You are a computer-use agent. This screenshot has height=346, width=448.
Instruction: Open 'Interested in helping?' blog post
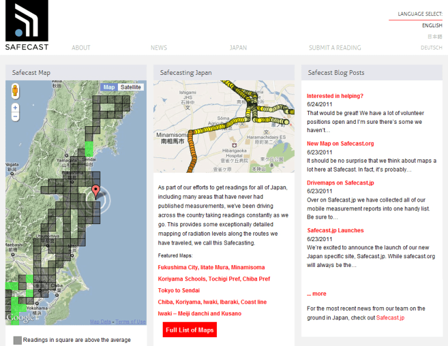click(x=335, y=96)
